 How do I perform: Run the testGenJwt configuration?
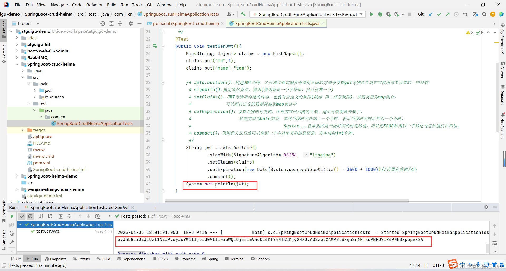372,14
